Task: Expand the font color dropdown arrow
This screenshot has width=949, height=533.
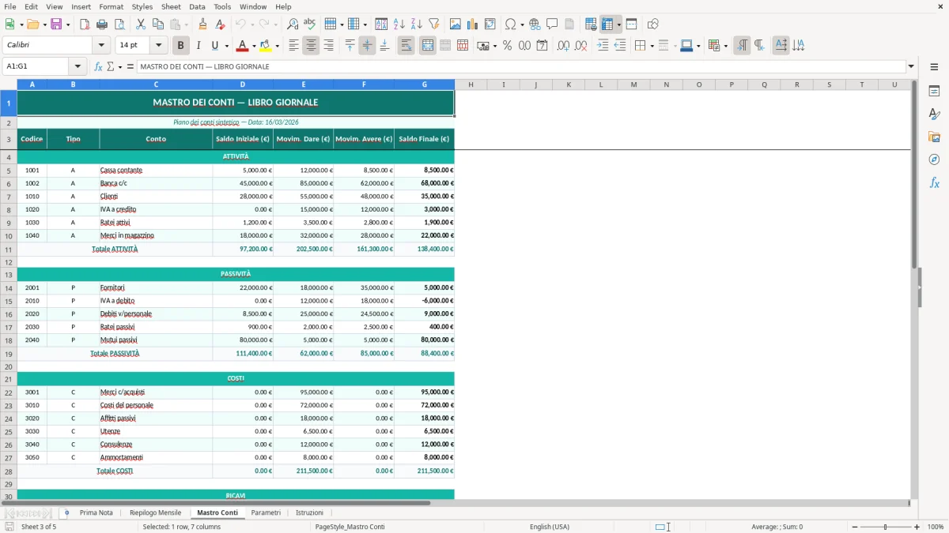Action: pyautogui.click(x=255, y=46)
